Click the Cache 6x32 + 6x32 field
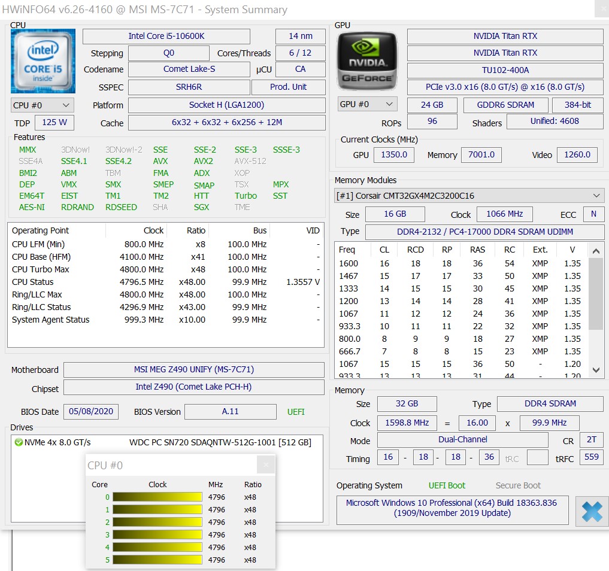This screenshot has height=571, width=609. [x=227, y=122]
